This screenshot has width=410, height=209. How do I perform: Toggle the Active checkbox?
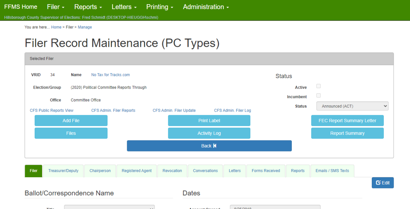coord(319,86)
